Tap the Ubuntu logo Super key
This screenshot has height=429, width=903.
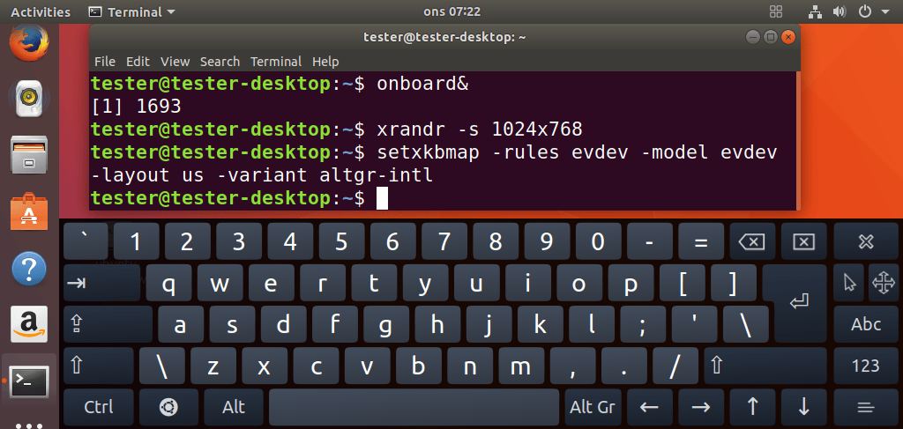(168, 407)
